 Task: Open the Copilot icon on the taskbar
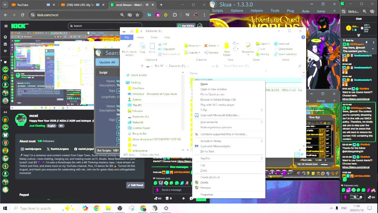[x=85, y=208]
